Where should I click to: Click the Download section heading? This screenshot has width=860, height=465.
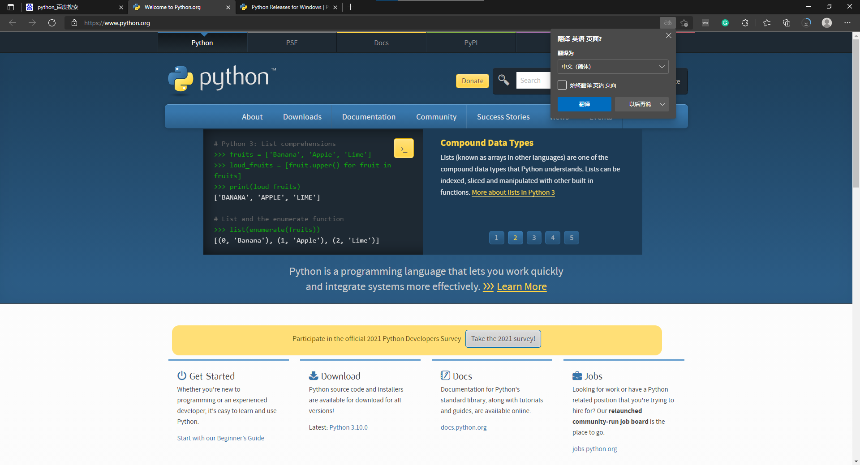340,376
